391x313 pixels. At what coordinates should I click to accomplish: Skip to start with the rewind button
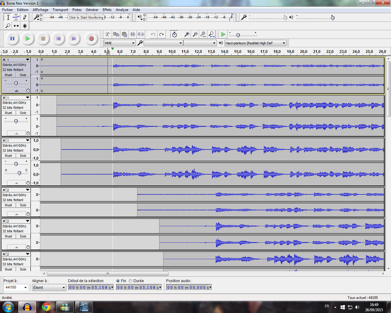click(x=58, y=39)
